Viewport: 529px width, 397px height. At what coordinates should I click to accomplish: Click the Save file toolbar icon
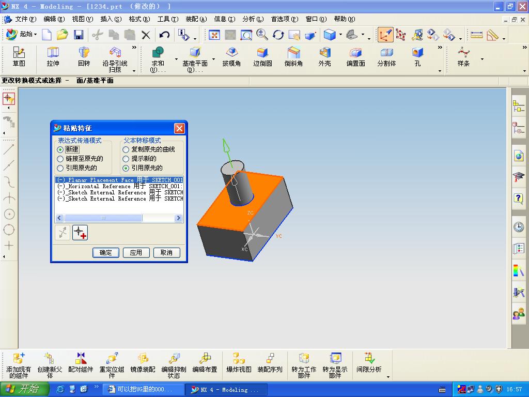79,35
